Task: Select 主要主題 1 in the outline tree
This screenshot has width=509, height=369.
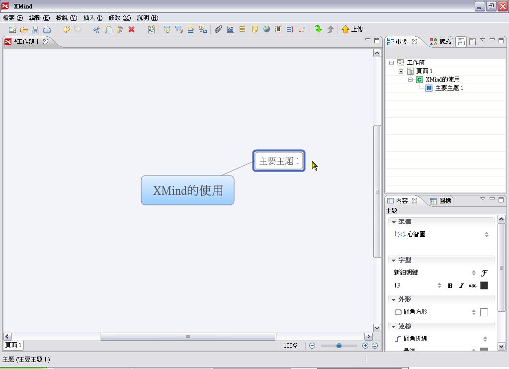Action: click(449, 88)
